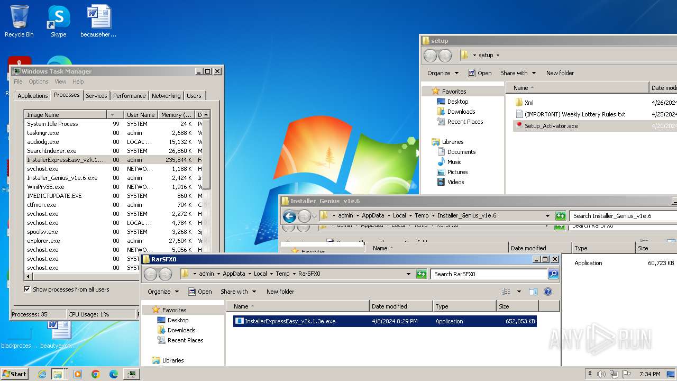Open the Recycle Bin desktop icon

pos(19,21)
